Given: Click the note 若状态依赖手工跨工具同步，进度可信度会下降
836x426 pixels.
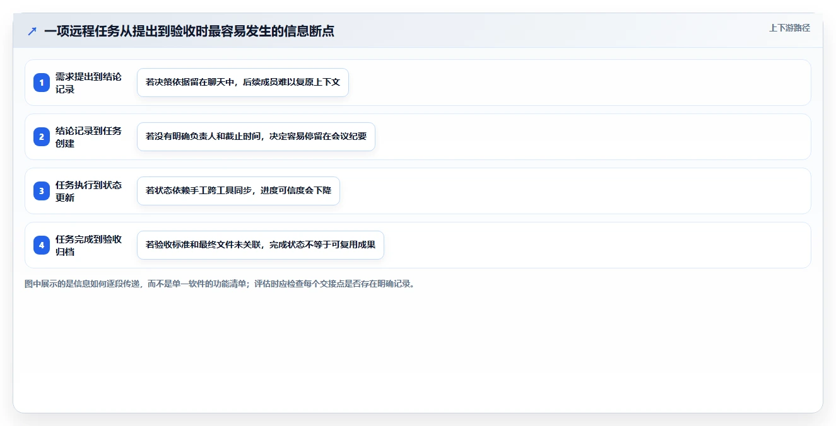Looking at the screenshot, I should click(238, 191).
